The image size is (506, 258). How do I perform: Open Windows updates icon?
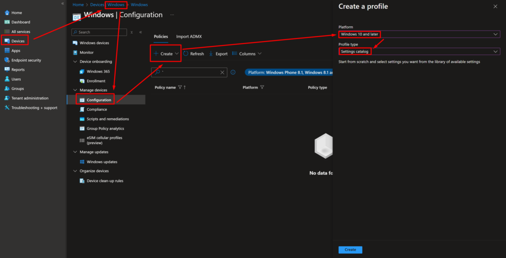point(82,162)
